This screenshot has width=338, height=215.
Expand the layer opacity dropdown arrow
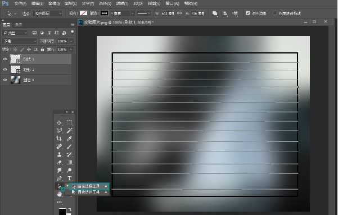tap(71, 41)
